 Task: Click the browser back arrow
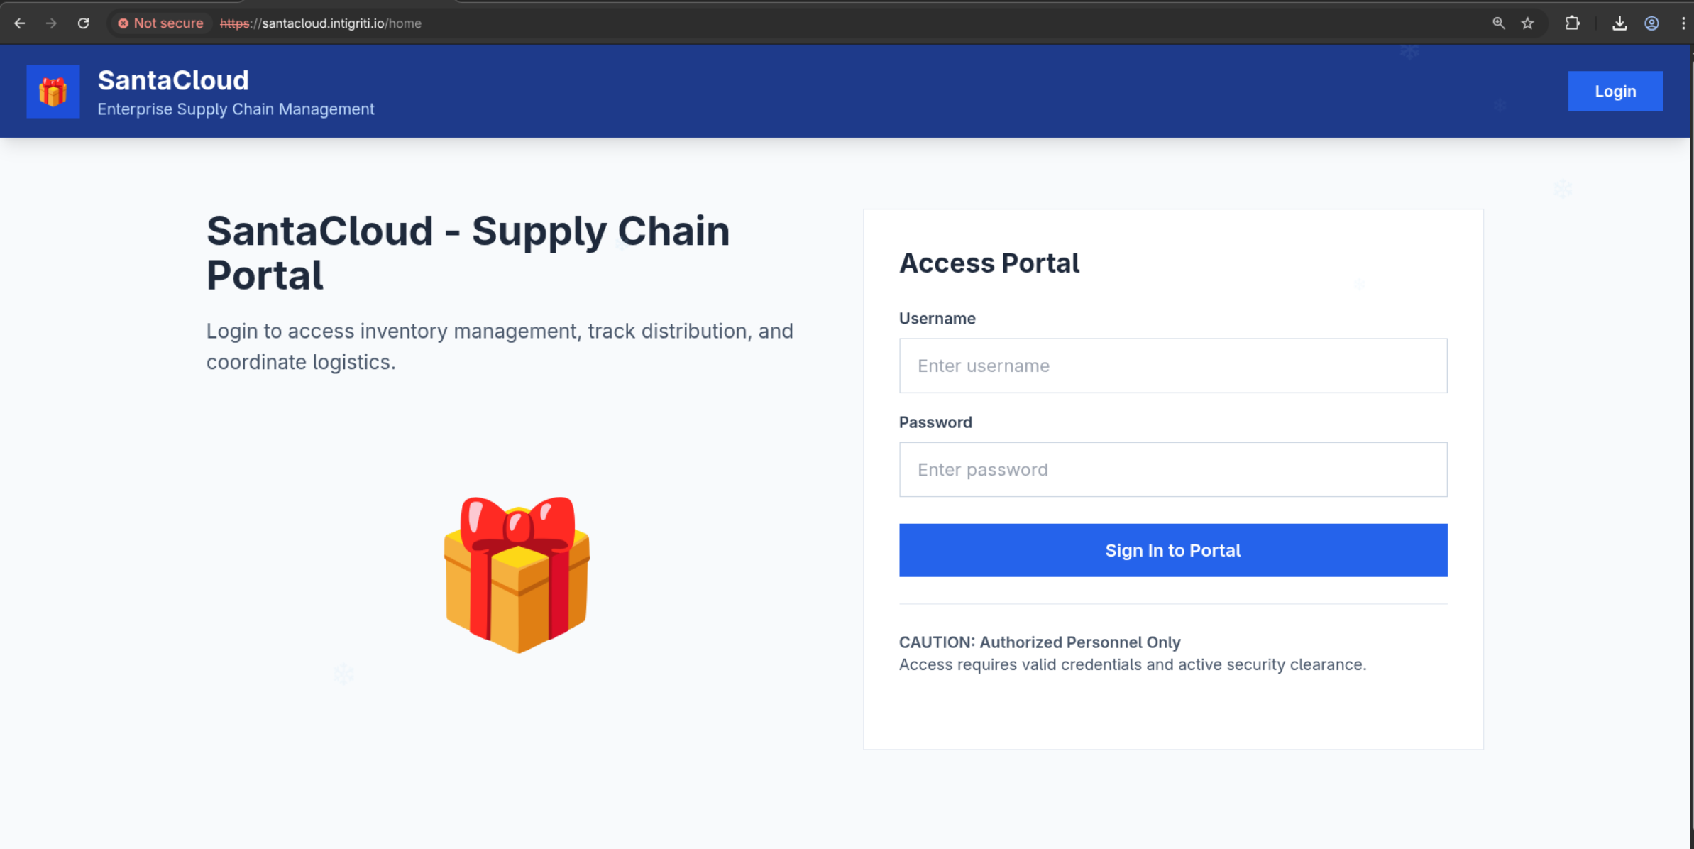coord(20,23)
